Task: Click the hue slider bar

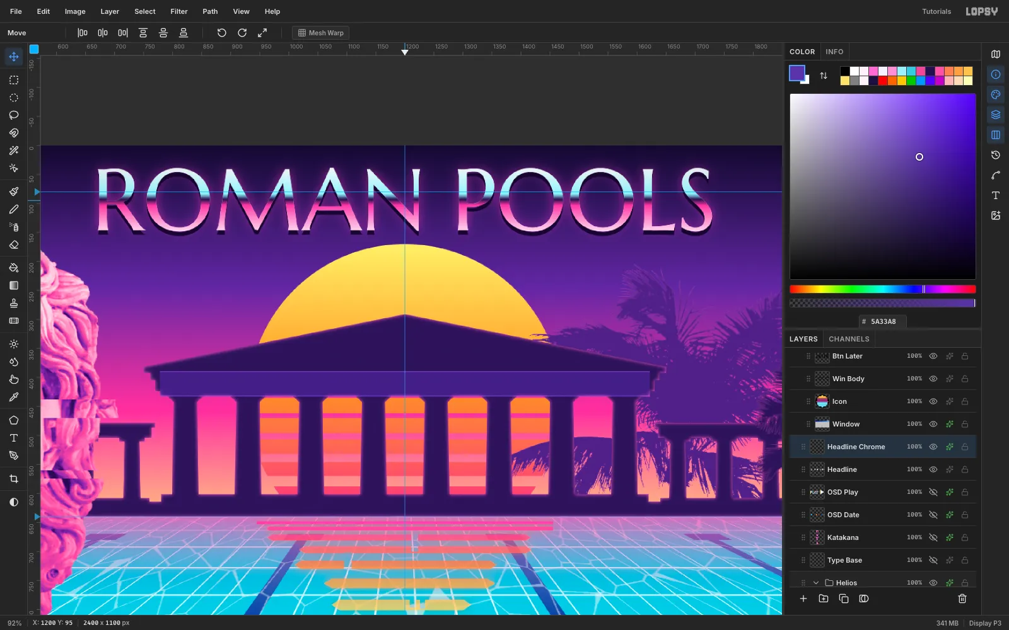Action: pyautogui.click(x=883, y=289)
